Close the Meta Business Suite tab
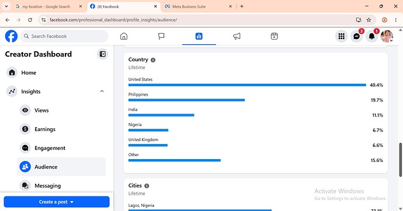 click(230, 6)
